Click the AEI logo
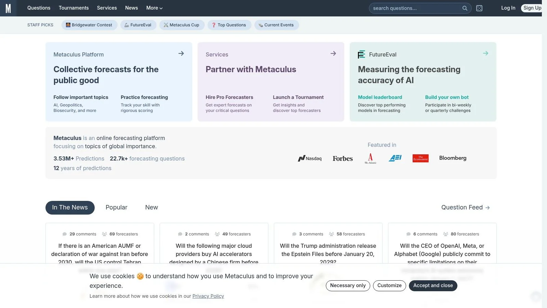 coord(395,158)
